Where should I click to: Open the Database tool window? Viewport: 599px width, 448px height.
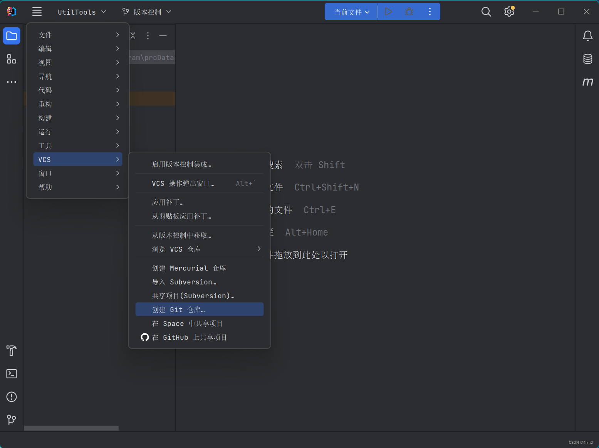click(587, 59)
